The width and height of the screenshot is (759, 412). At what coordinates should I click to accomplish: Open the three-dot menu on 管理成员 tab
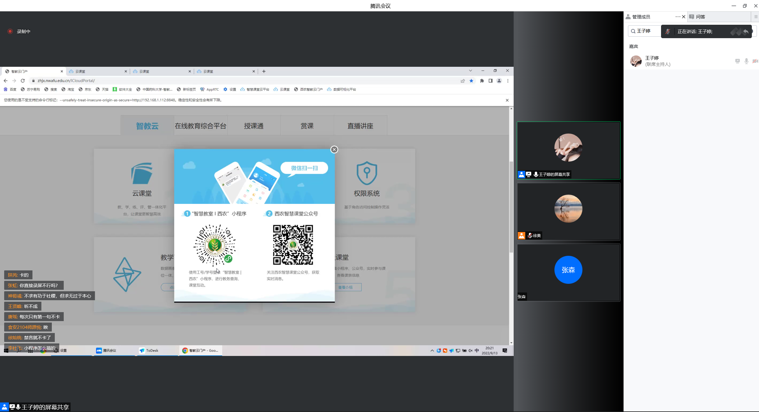[678, 17]
